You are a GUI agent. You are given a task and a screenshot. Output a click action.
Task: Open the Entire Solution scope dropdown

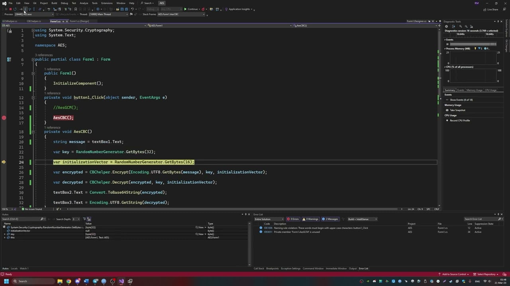pos(269,219)
